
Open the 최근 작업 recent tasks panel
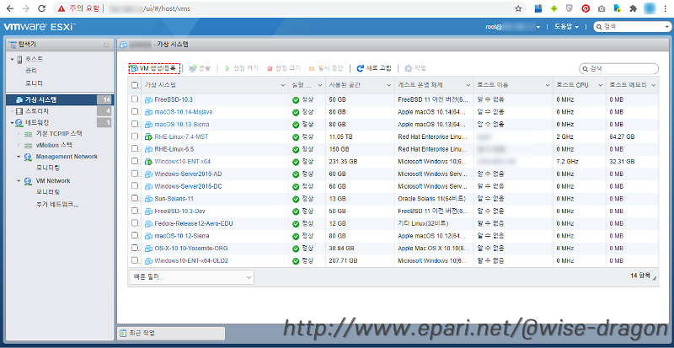[x=171, y=333]
